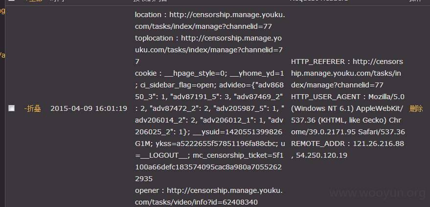Click the REMOTE_ADDR 121.26.216.88 entry
Image resolution: width=430 pixels, height=207 pixels.
pyautogui.click(x=347, y=144)
